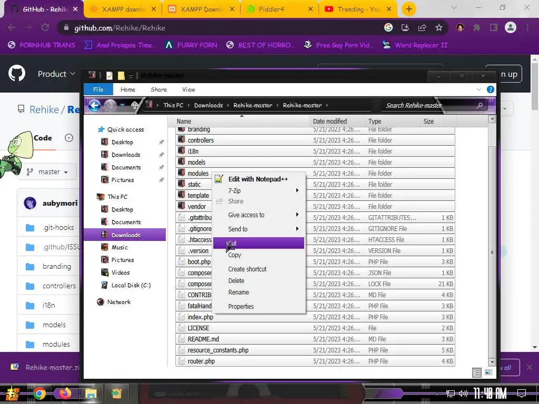Bookmark this page with the star icon
The width and height of the screenshot is (539, 404).
pyautogui.click(x=438, y=27)
